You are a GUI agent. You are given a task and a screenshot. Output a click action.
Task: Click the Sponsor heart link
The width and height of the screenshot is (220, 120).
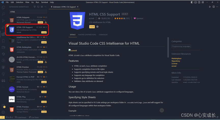click(138, 18)
